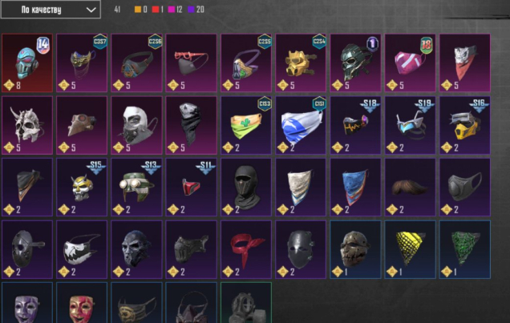Select the cyan robot helmet with badge 14
The height and width of the screenshot is (323, 510).
point(27,63)
